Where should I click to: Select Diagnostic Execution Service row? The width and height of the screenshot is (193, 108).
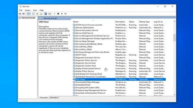(x=119, y=58)
